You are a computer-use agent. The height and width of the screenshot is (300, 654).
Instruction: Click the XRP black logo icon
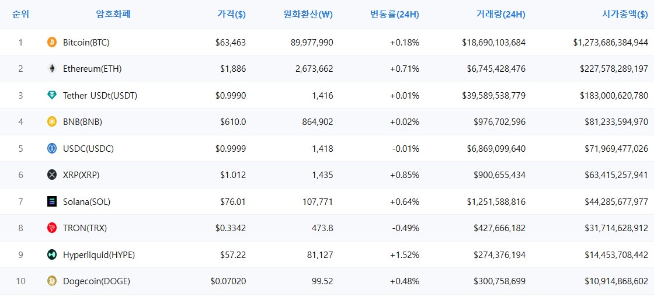click(x=52, y=175)
